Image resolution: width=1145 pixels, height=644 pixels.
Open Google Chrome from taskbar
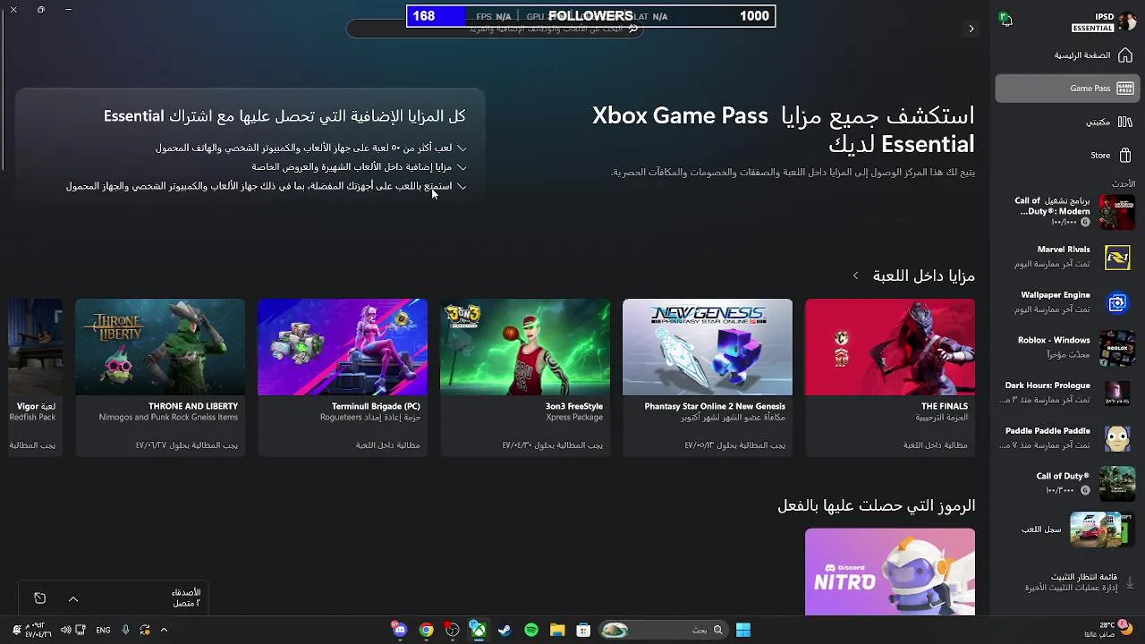tap(426, 630)
